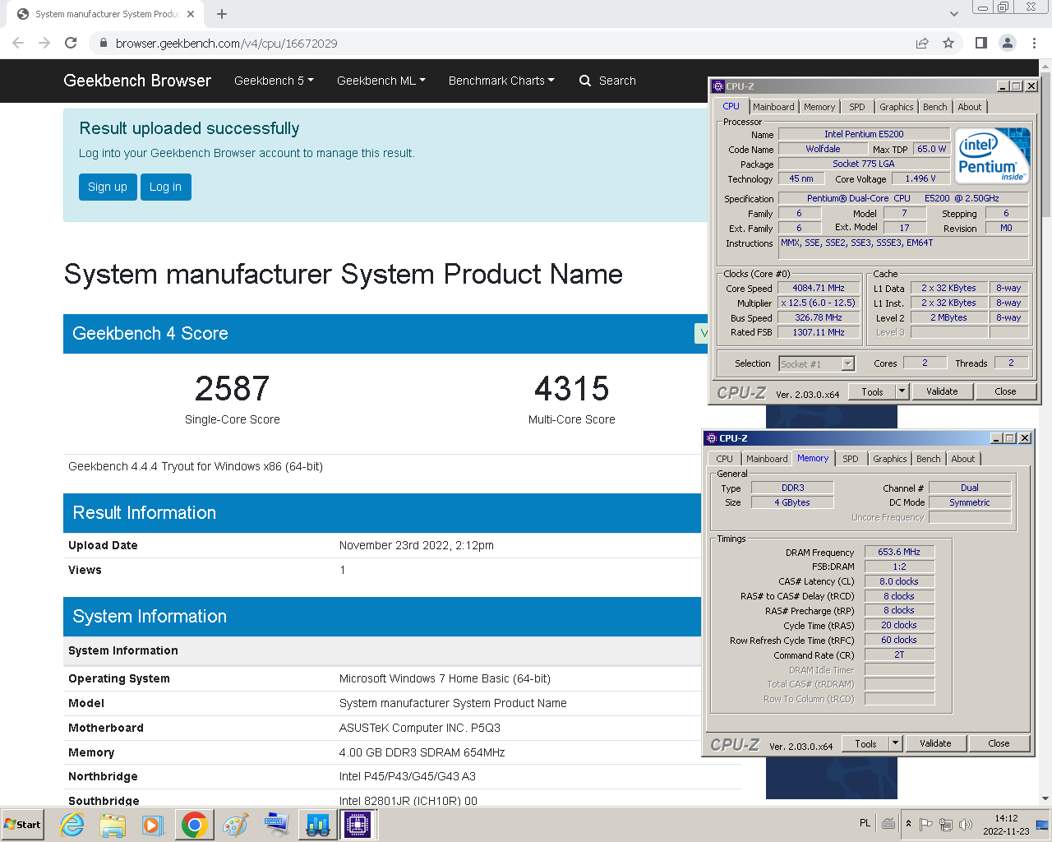The width and height of the screenshot is (1052, 842).
Task: Click the browser back arrow
Action: pos(18,43)
